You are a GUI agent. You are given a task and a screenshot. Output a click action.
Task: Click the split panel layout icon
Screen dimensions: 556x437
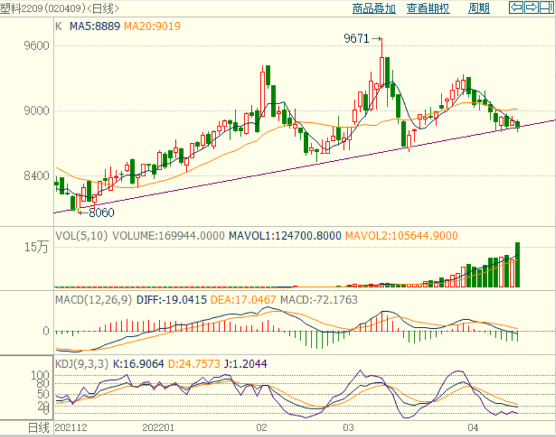(546, 8)
